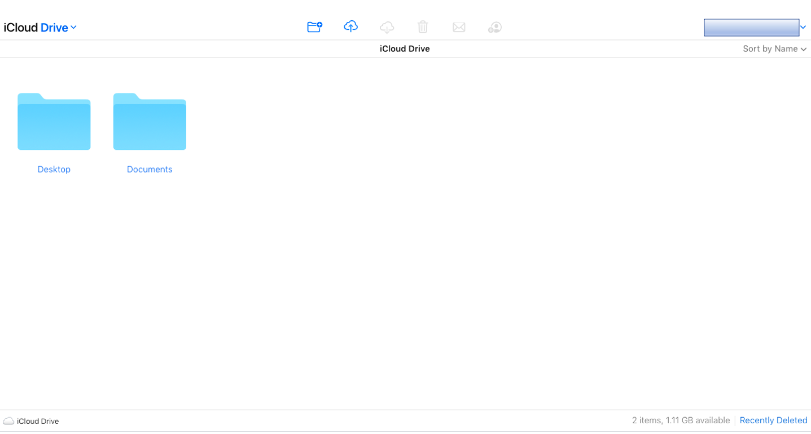Click the add people share icon
This screenshot has height=434, width=811.
[495, 27]
